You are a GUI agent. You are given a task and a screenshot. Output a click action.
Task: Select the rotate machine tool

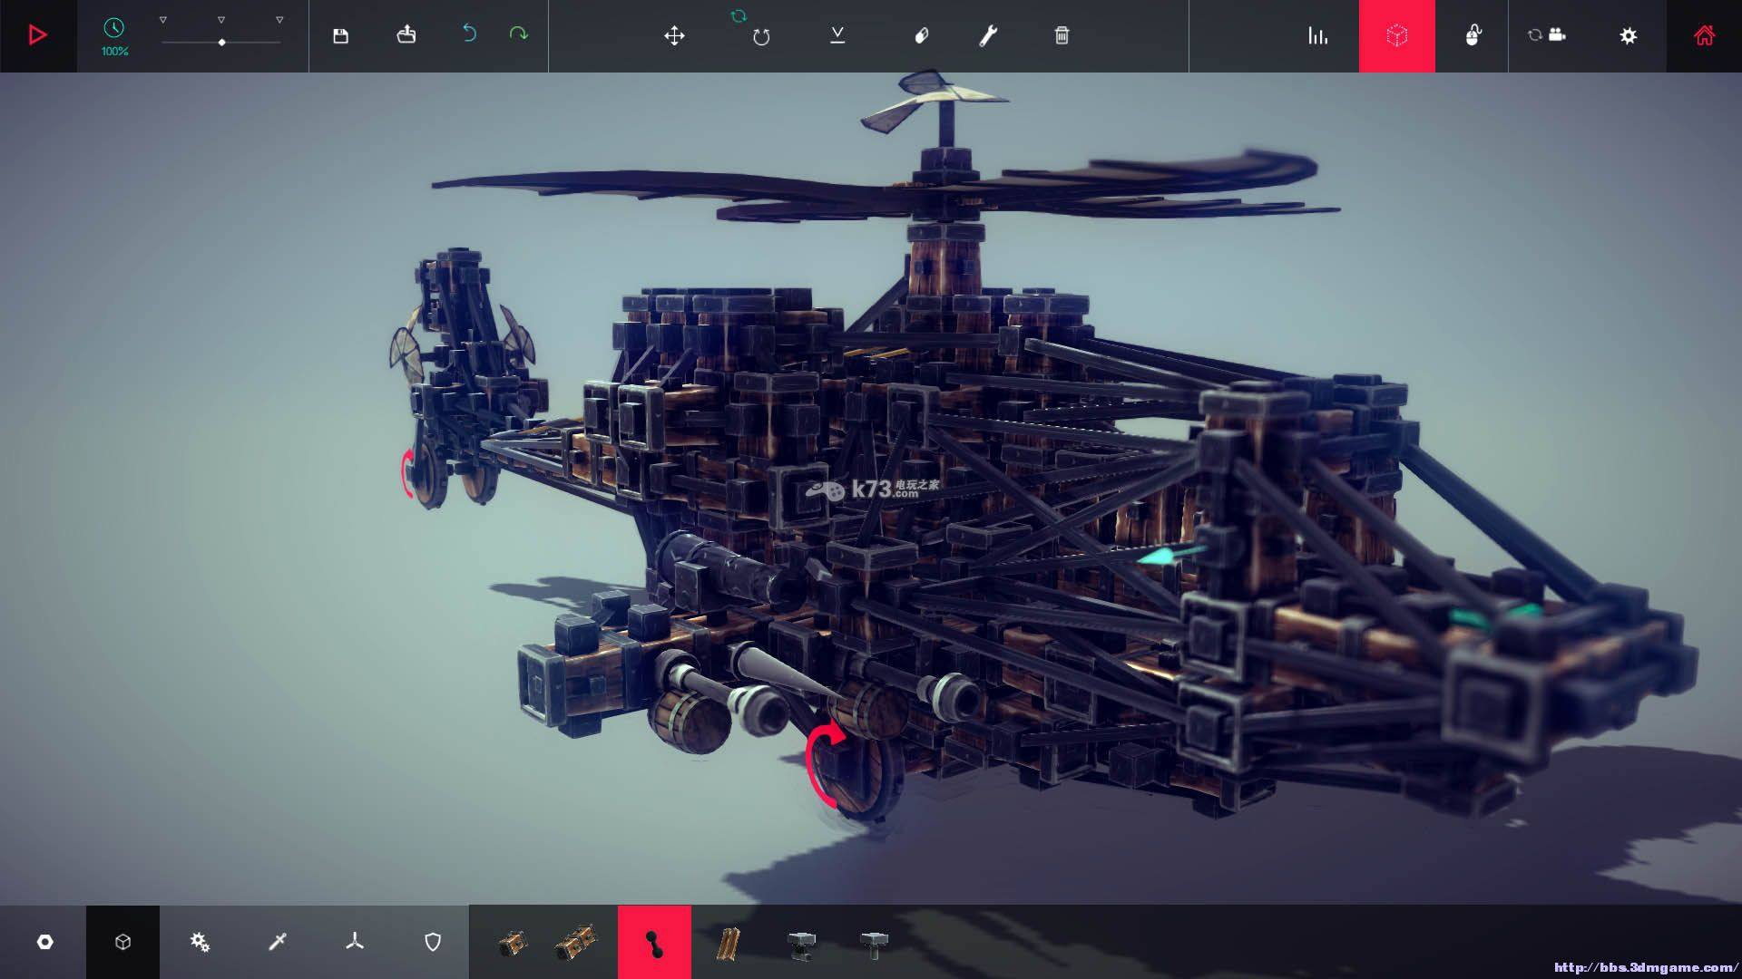click(x=760, y=35)
